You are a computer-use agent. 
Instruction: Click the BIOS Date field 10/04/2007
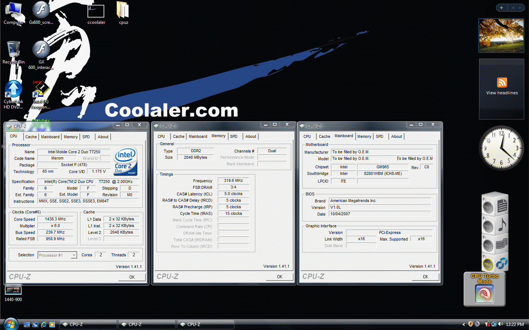[x=380, y=214]
